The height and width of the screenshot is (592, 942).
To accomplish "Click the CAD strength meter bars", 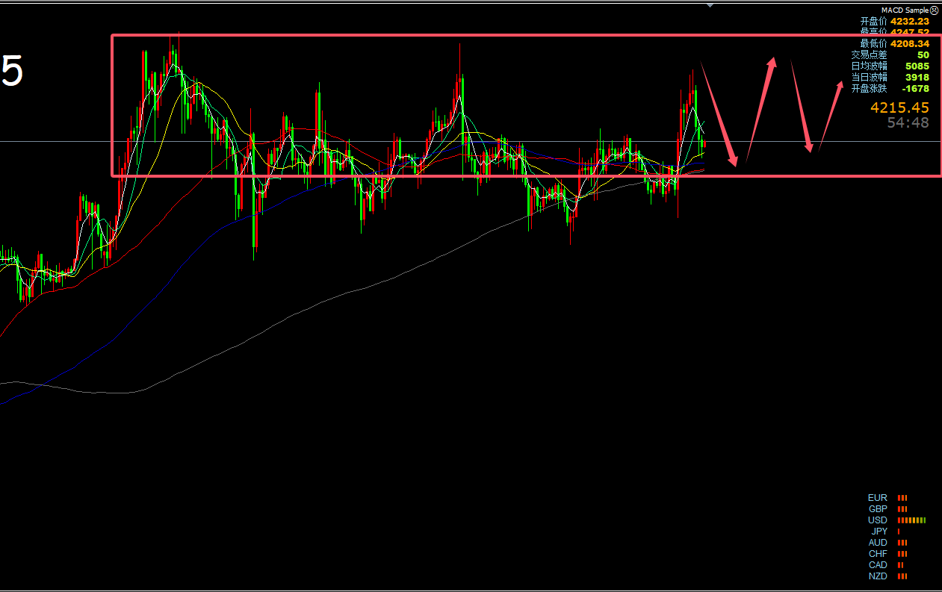I will click(900, 565).
